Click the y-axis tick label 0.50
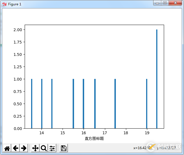 point(18,104)
